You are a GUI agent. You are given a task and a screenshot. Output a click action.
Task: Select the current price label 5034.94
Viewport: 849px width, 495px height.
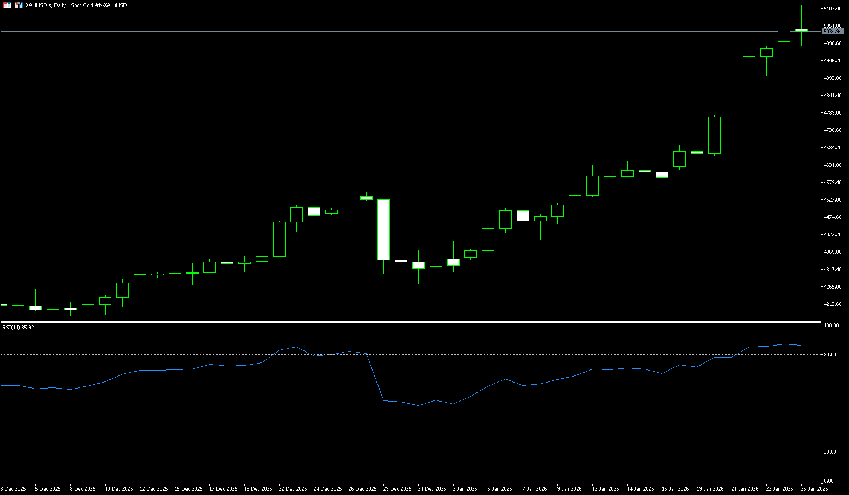(833, 32)
